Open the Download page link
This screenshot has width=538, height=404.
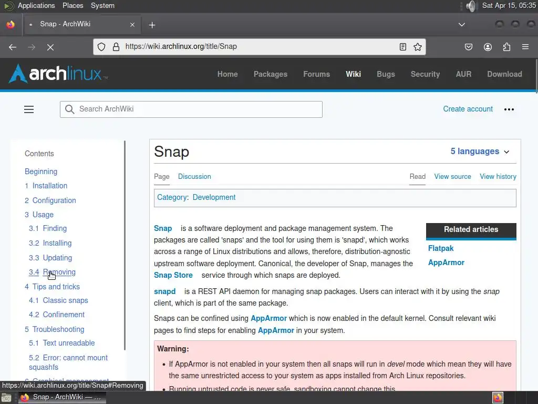pos(504,74)
